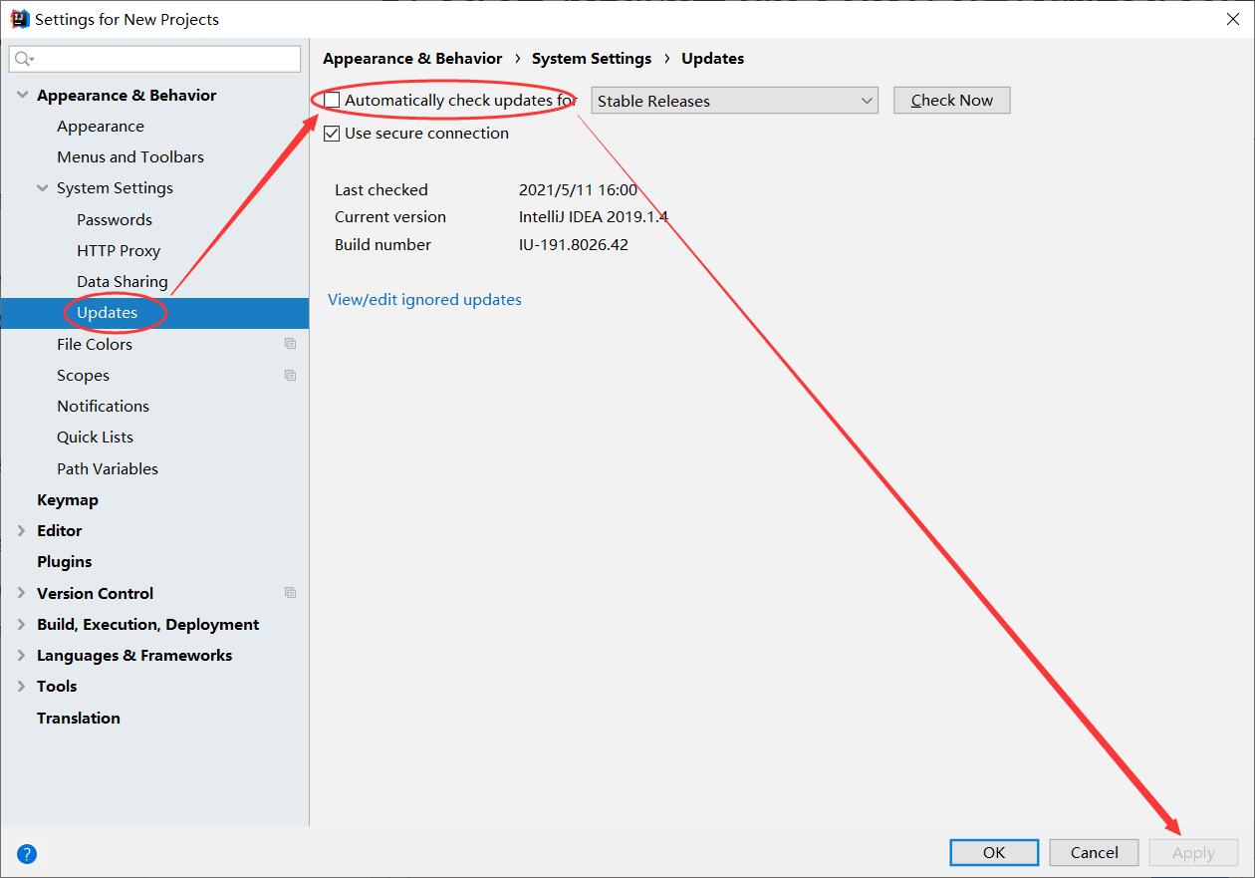The height and width of the screenshot is (878, 1255).
Task: Click the copy icon beside Scopes
Action: click(290, 375)
